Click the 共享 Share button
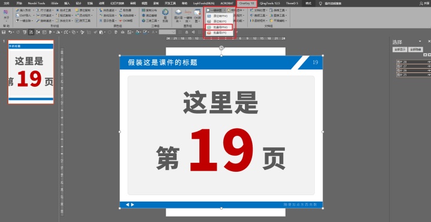 (x=425, y=4)
